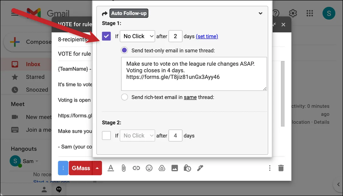Viewport: 343px width, 196px height.
Task: Click the set time link
Action: [207, 36]
